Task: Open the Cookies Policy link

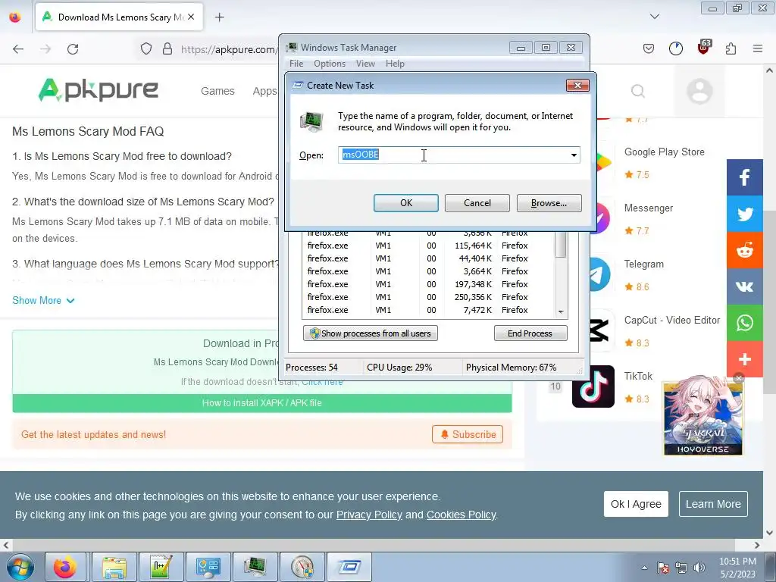Action: (462, 515)
